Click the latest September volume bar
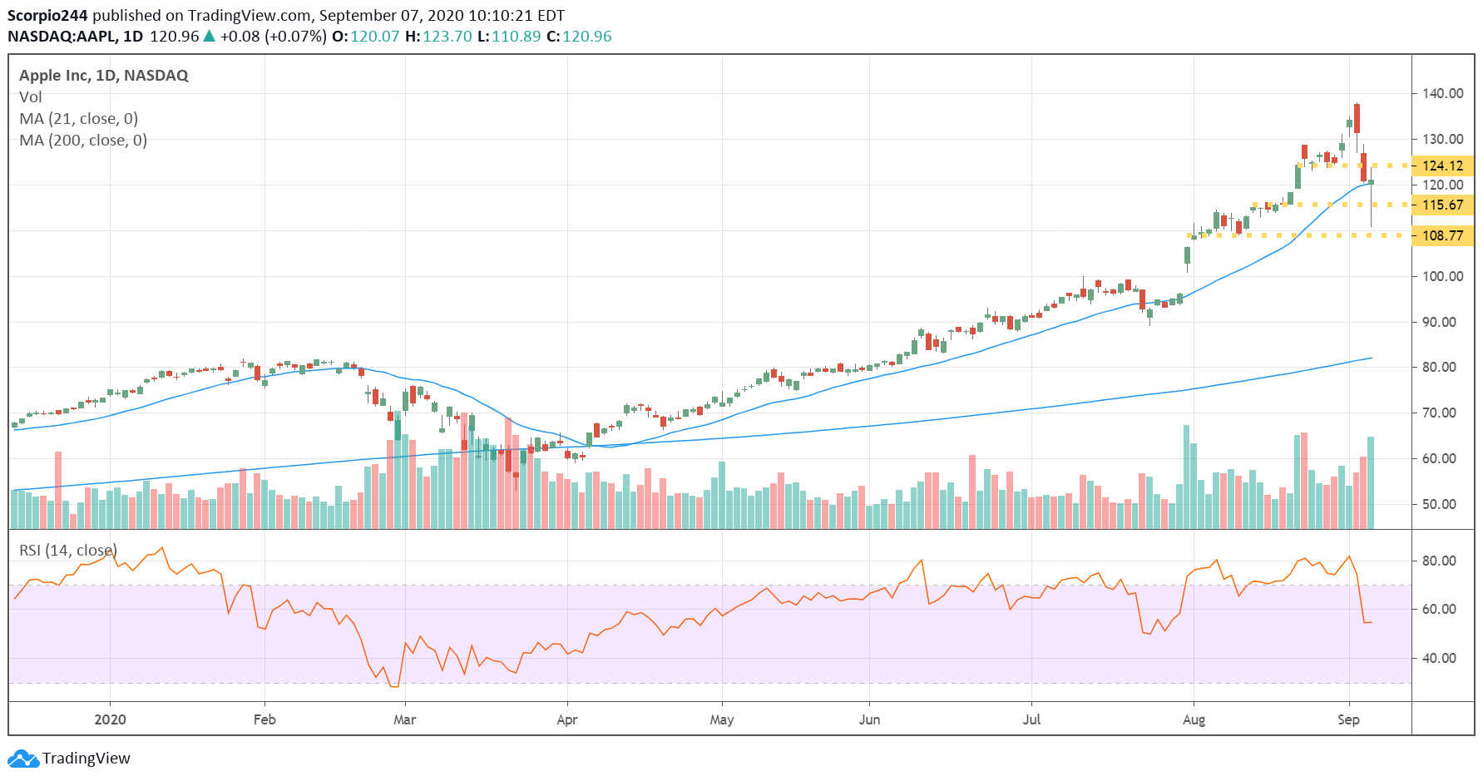This screenshot has height=781, width=1483. click(x=1371, y=482)
